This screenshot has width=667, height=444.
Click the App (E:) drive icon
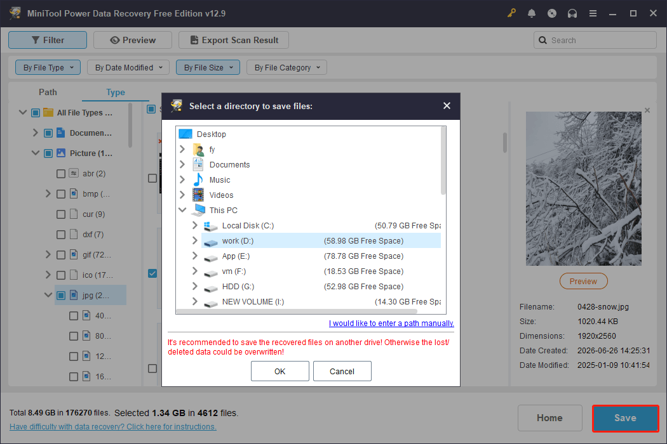click(x=210, y=258)
